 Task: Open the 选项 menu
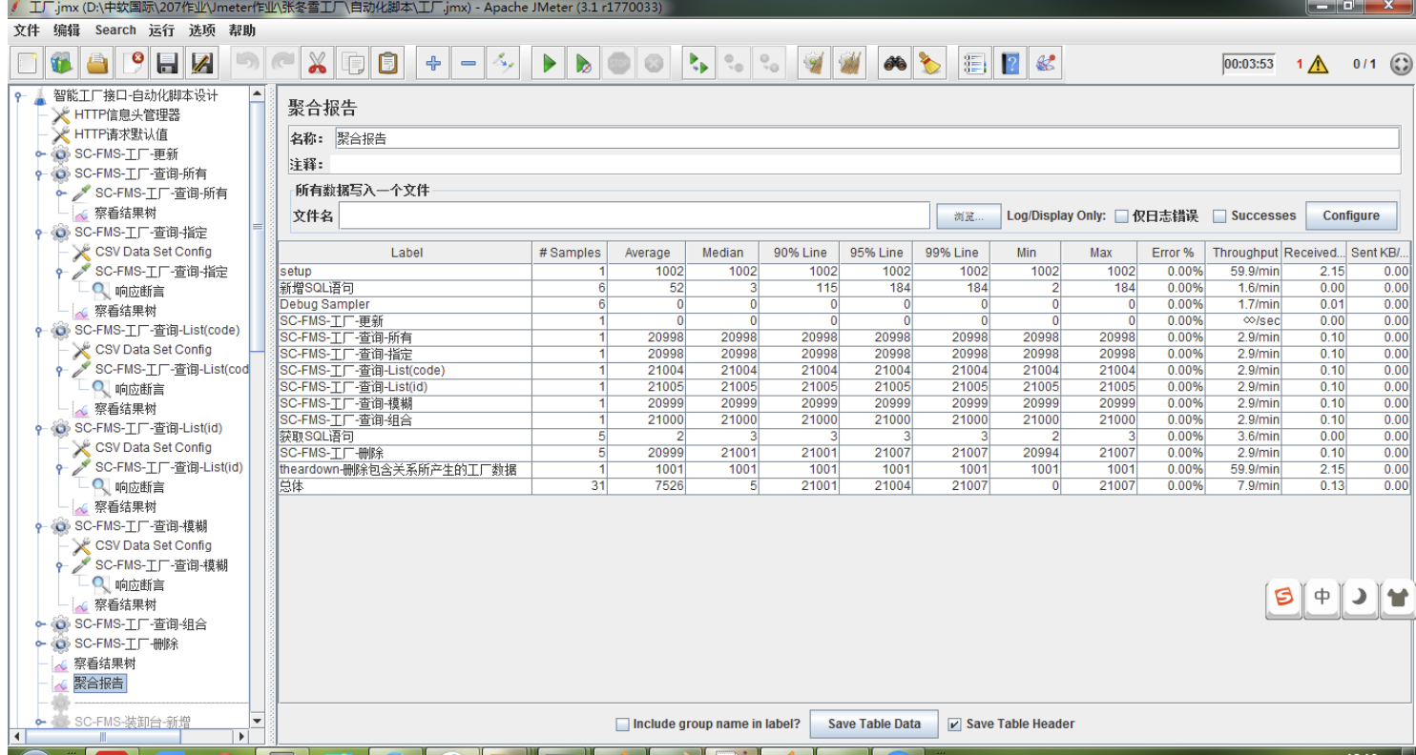pyautogui.click(x=201, y=31)
